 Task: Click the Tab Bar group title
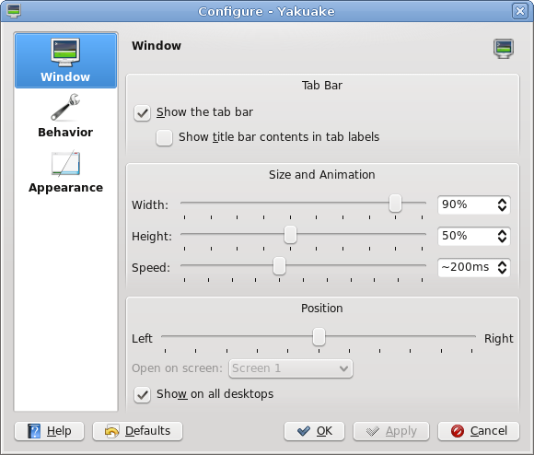[322, 86]
